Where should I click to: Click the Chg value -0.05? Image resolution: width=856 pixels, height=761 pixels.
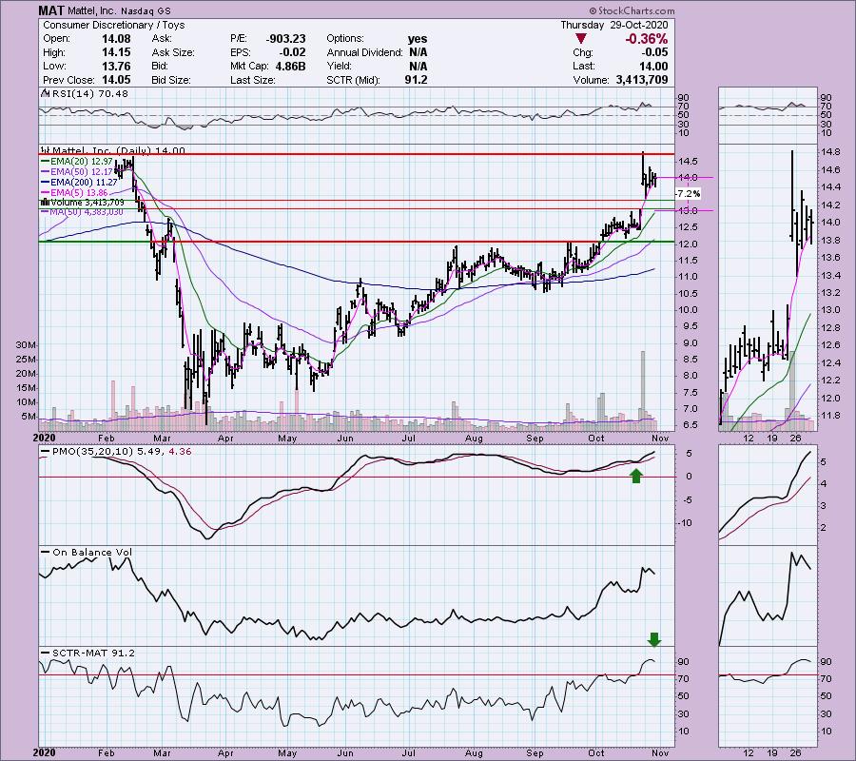tap(654, 52)
